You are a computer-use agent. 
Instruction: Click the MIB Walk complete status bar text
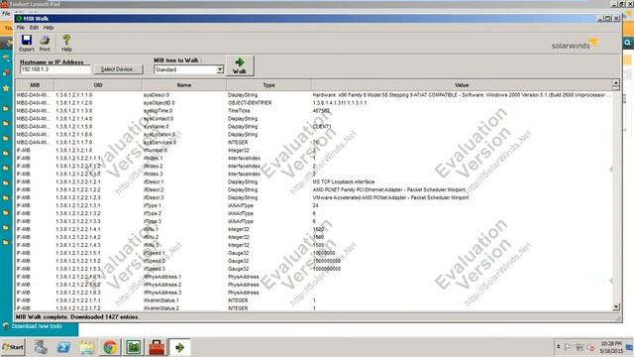(77, 317)
